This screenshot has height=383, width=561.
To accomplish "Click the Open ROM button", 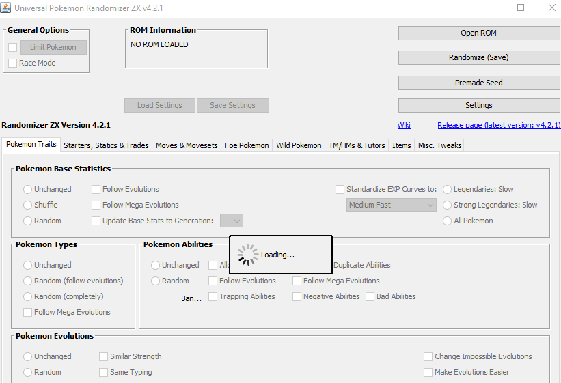I will click(479, 33).
